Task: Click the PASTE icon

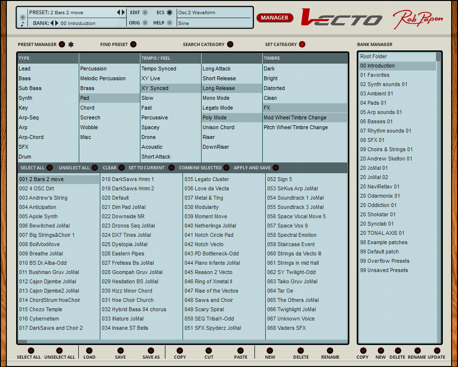Action: (240, 350)
